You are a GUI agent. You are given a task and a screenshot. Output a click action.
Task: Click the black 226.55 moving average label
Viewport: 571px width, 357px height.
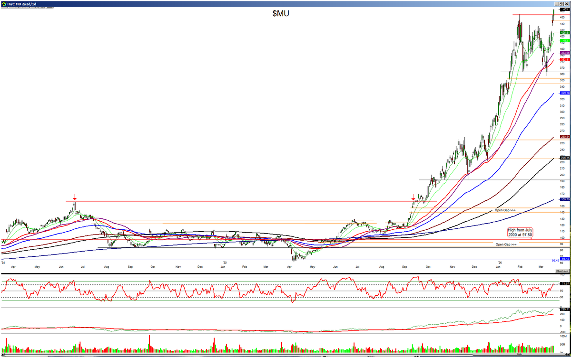click(564, 158)
